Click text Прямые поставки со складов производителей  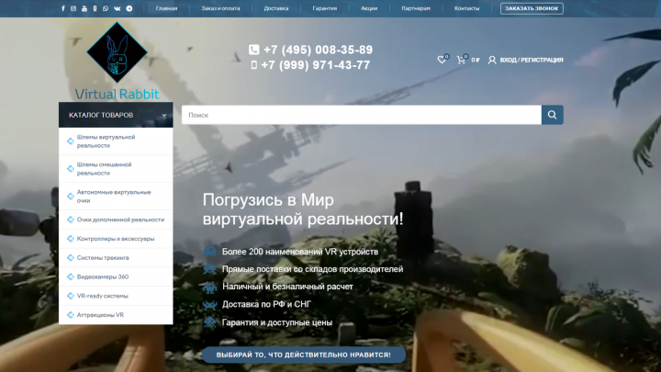click(312, 269)
